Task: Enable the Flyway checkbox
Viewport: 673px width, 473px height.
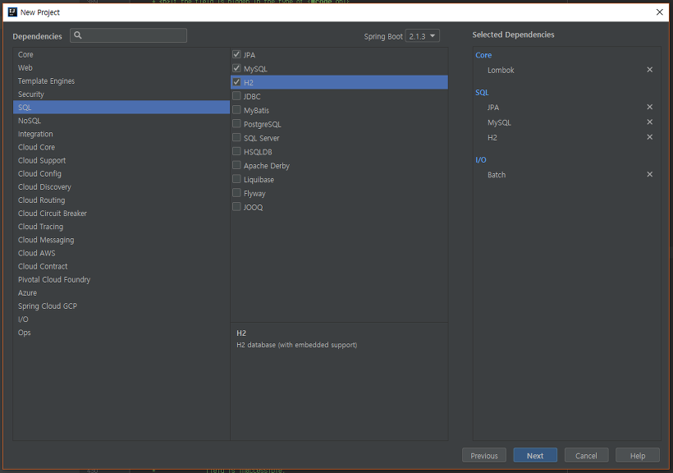Action: click(236, 192)
